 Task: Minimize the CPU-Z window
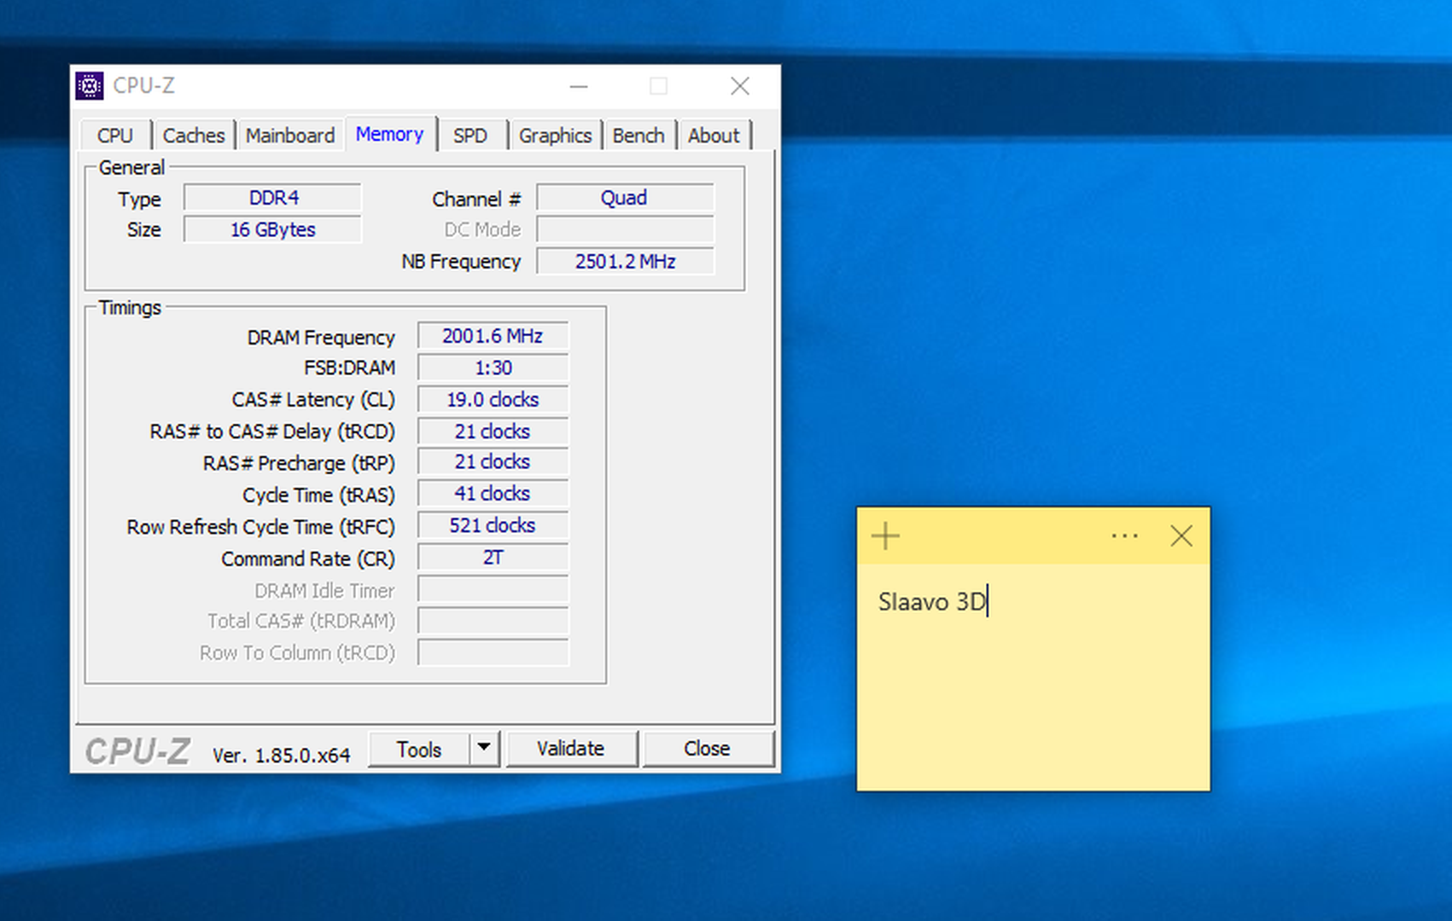[x=579, y=86]
